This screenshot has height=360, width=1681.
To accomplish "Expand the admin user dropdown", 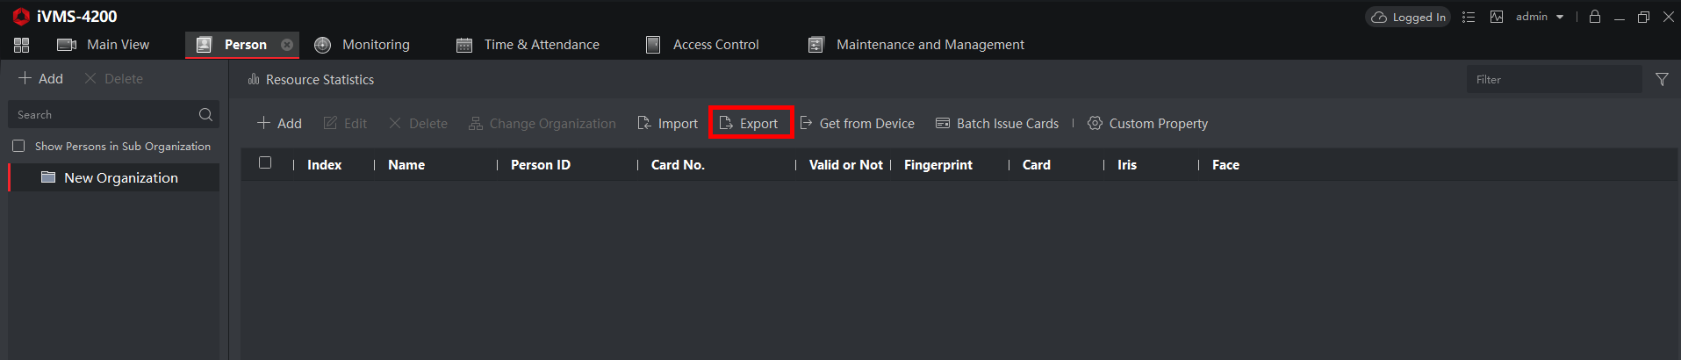I will tap(1541, 17).
